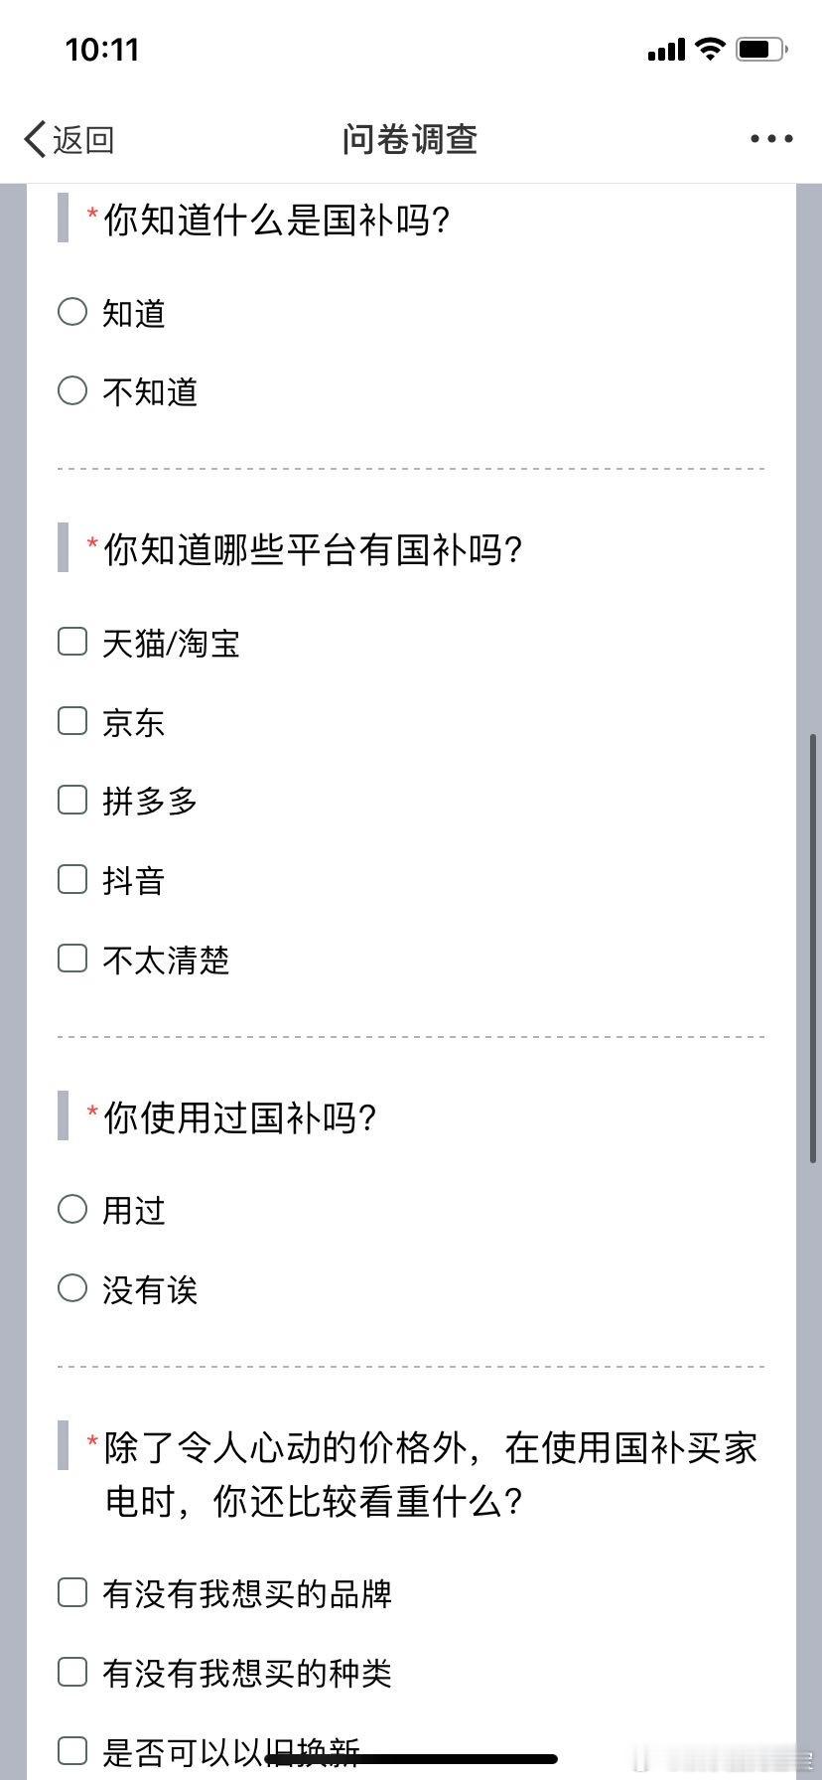The width and height of the screenshot is (822, 1780).
Task: Tap the battery status icon
Action: (x=761, y=49)
